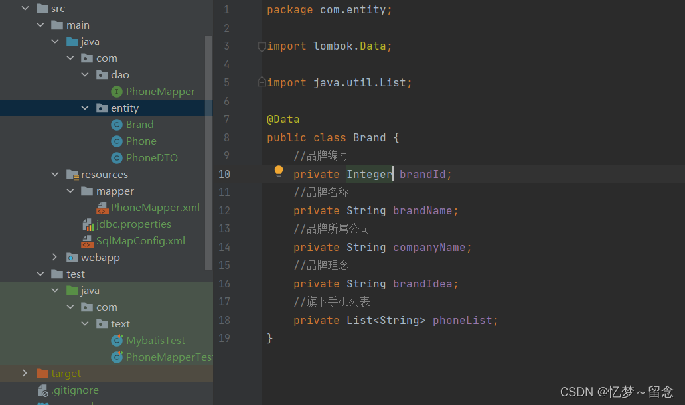685x405 pixels.
Task: Collapse the entity package chevron
Action: click(85, 108)
